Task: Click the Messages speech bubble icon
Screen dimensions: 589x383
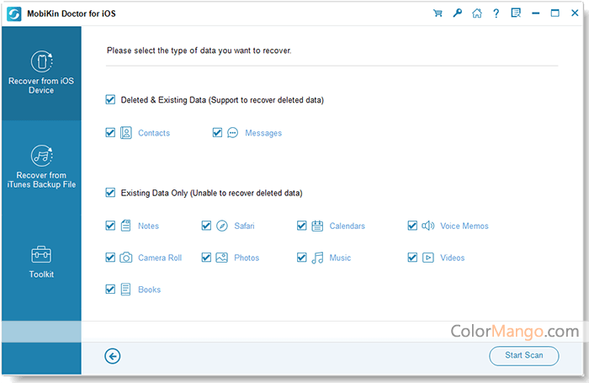Action: [232, 133]
